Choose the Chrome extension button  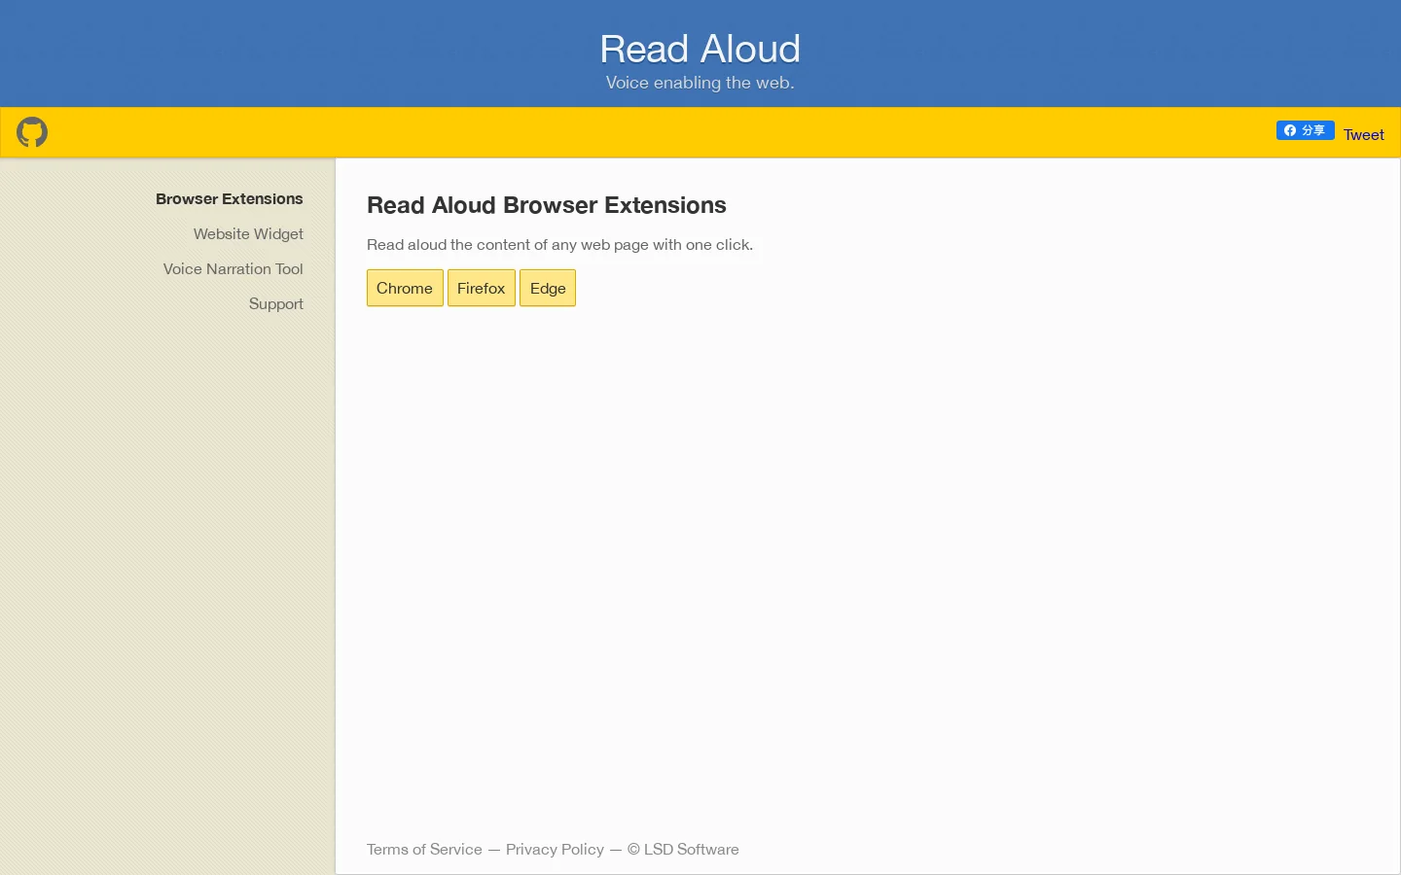tap(405, 288)
